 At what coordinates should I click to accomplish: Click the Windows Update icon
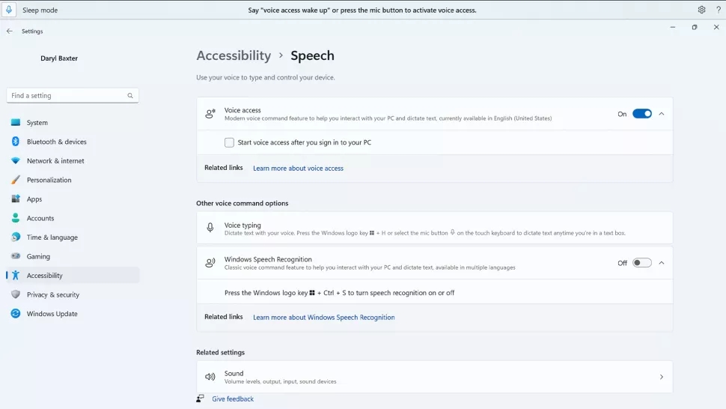pos(16,314)
